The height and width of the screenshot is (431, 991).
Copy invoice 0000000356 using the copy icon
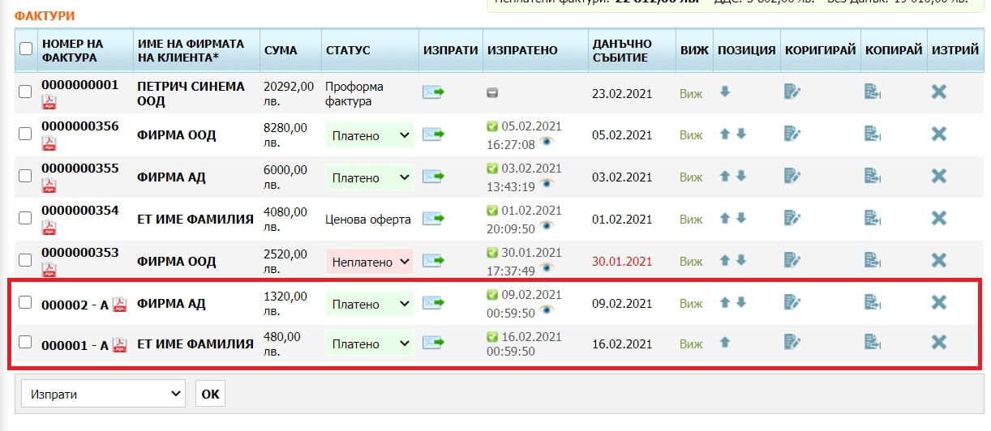pos(873,134)
